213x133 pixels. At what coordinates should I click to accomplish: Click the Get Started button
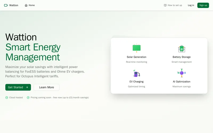point(18,87)
